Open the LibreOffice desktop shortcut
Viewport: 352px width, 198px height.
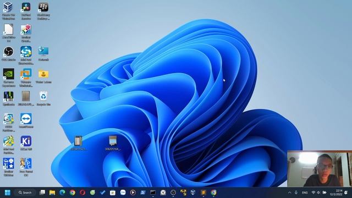coord(9,33)
